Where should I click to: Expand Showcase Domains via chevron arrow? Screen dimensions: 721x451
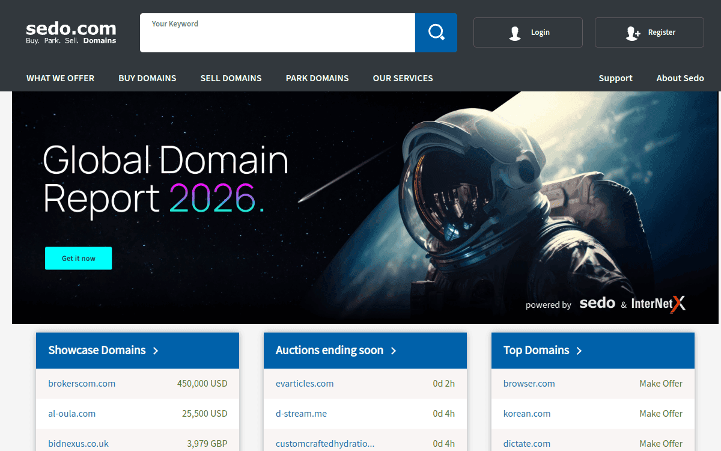156,351
